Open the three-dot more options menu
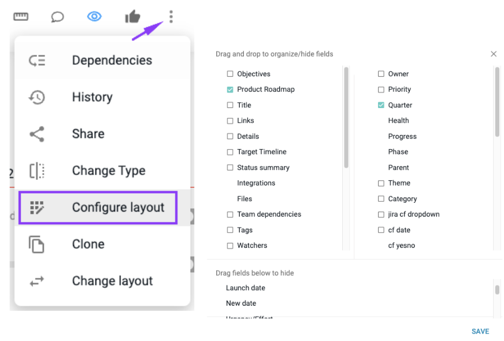Image resolution: width=504 pixels, height=341 pixels. click(171, 16)
